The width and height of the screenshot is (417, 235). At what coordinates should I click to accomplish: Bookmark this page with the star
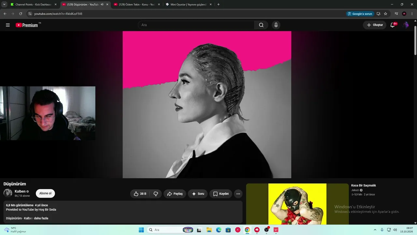[x=385, y=14]
